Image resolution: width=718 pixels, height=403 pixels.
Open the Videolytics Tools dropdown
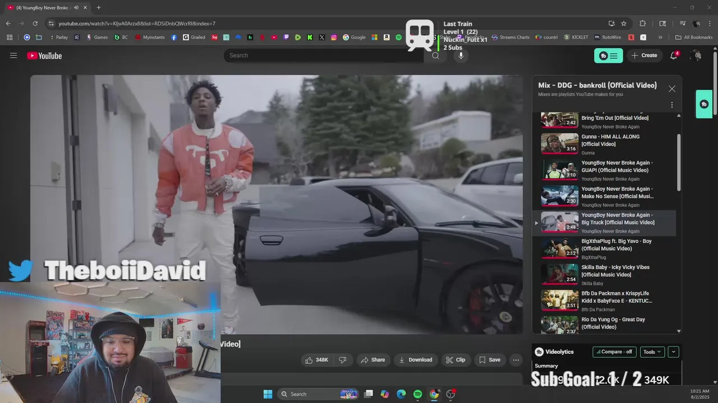pyautogui.click(x=652, y=352)
